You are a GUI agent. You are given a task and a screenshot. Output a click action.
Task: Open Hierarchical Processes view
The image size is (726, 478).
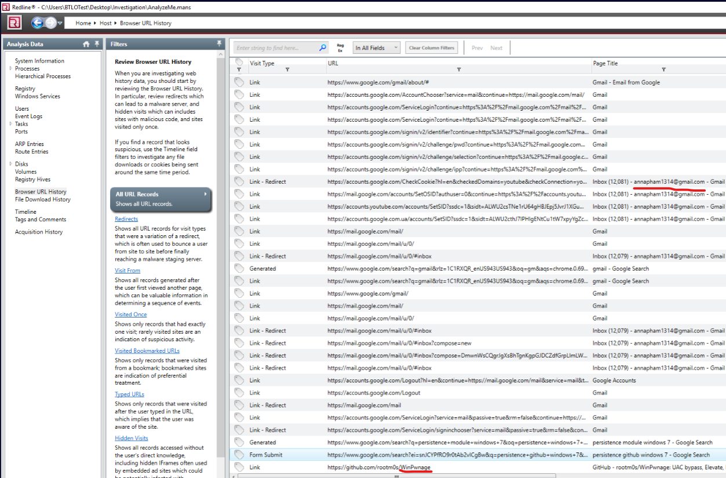43,76
